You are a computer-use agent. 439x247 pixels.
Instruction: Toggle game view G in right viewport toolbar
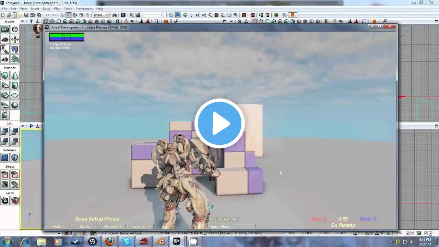(x=325, y=22)
